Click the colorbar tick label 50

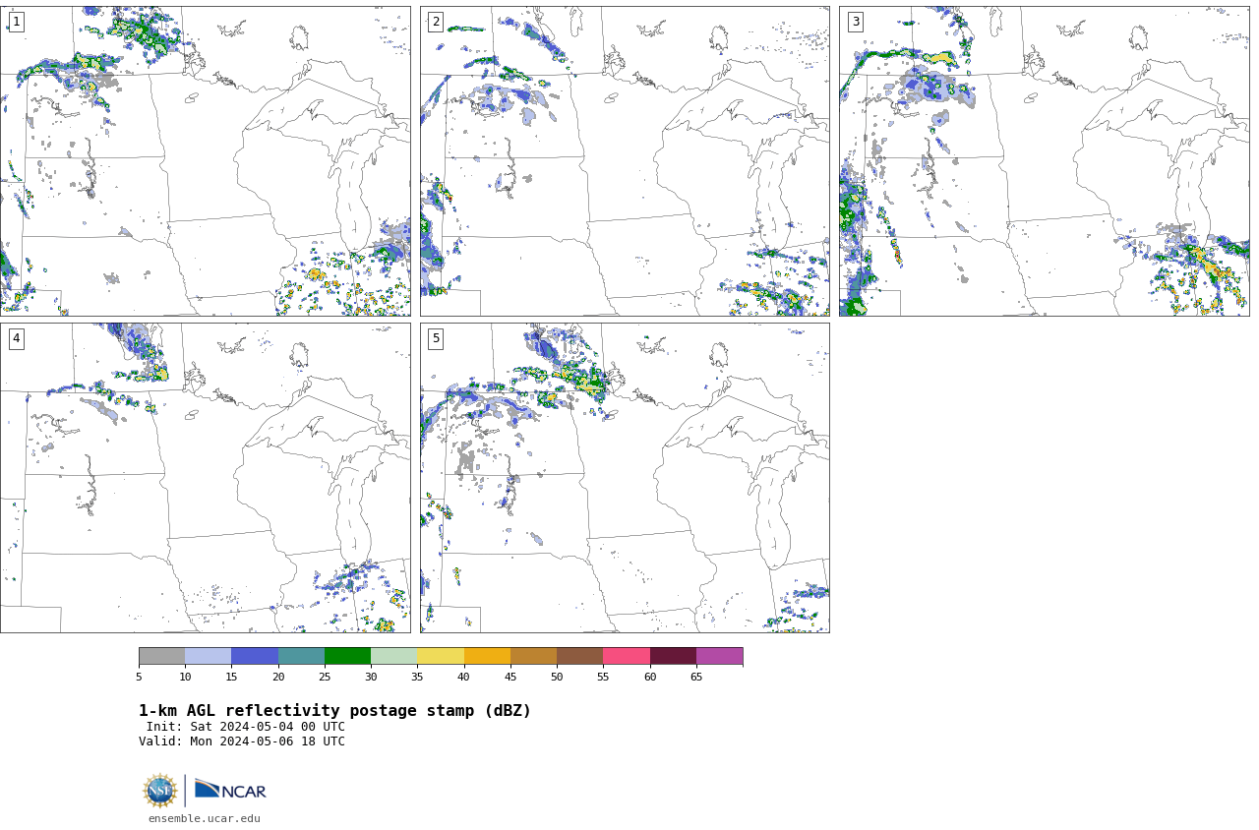point(557,677)
